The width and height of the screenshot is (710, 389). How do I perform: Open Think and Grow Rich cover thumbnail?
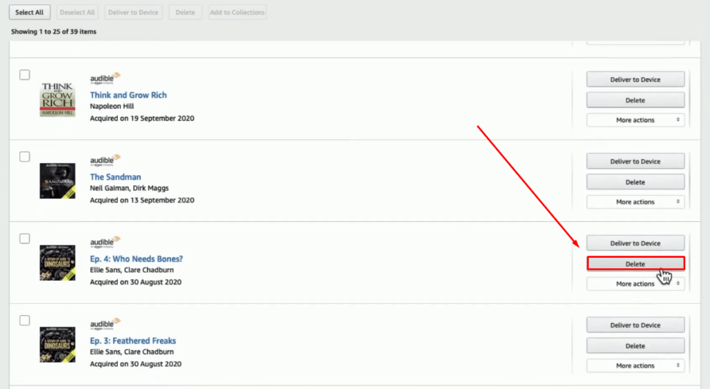pos(58,99)
